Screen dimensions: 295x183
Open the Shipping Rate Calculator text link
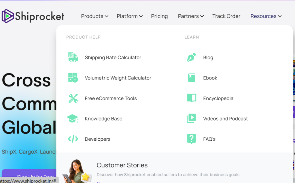point(113,58)
